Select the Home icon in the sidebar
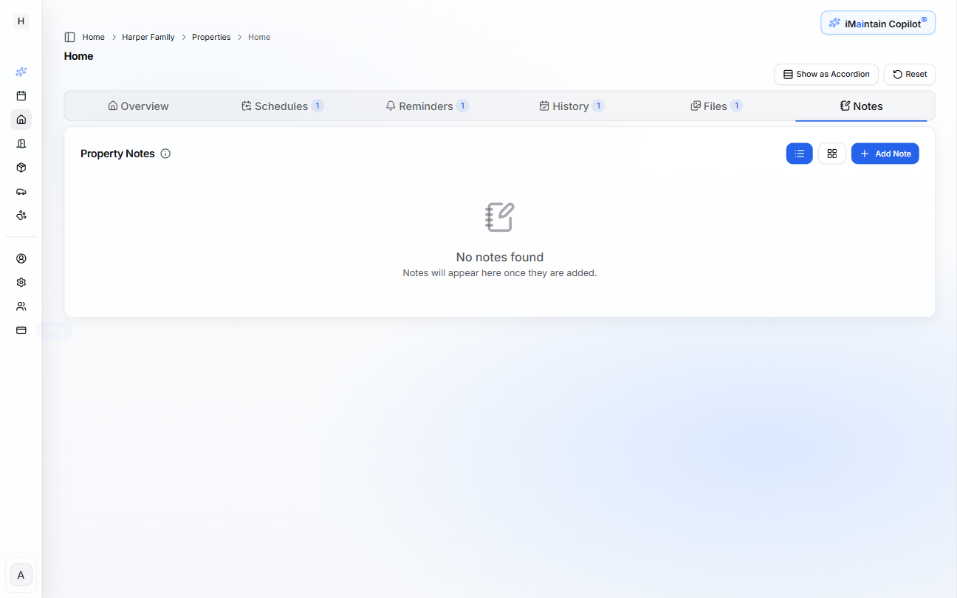 21,119
